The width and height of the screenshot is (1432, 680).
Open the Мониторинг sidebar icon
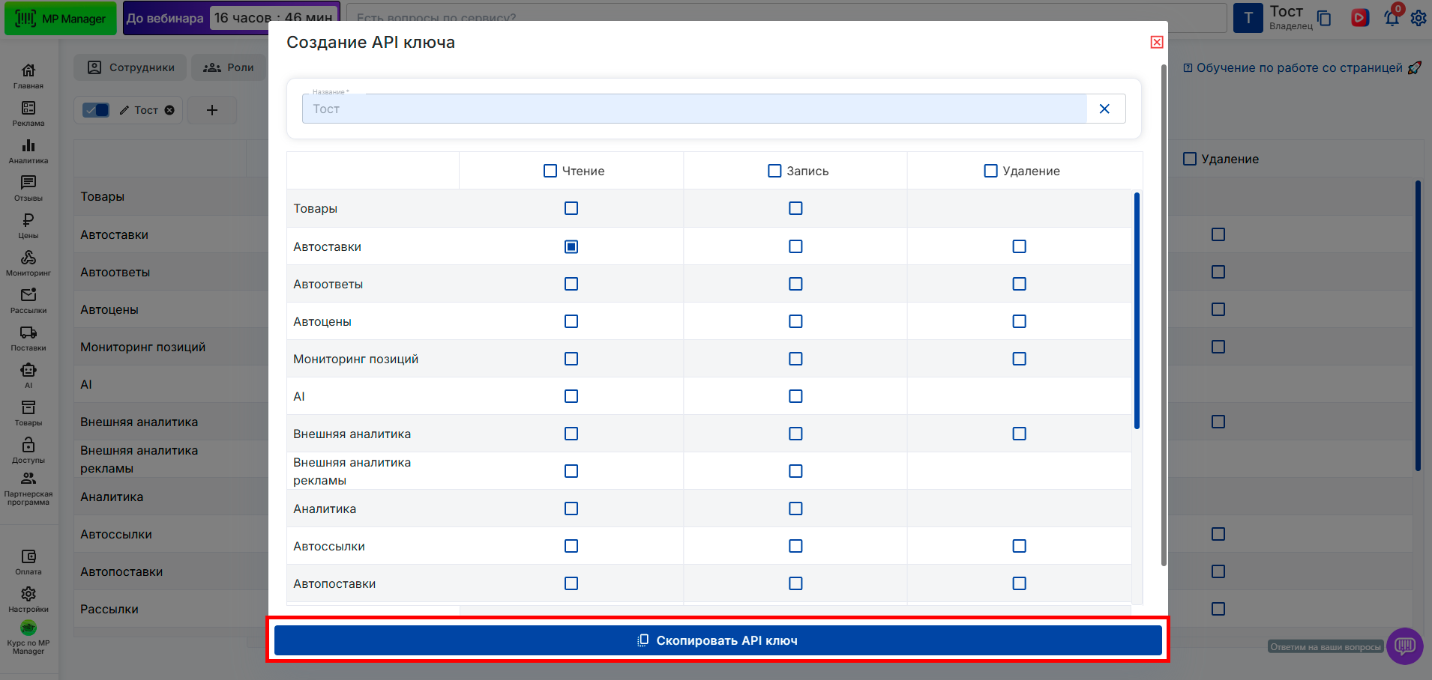[28, 263]
